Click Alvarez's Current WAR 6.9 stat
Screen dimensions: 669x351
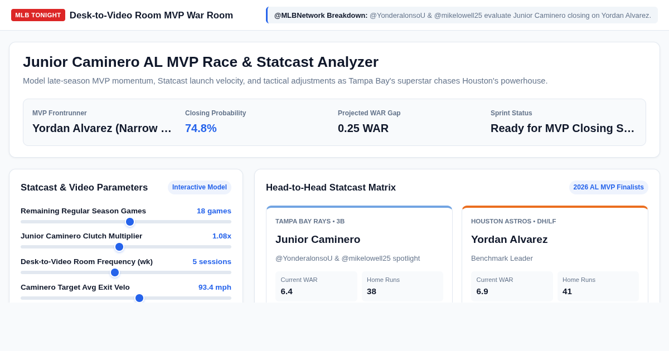512,286
